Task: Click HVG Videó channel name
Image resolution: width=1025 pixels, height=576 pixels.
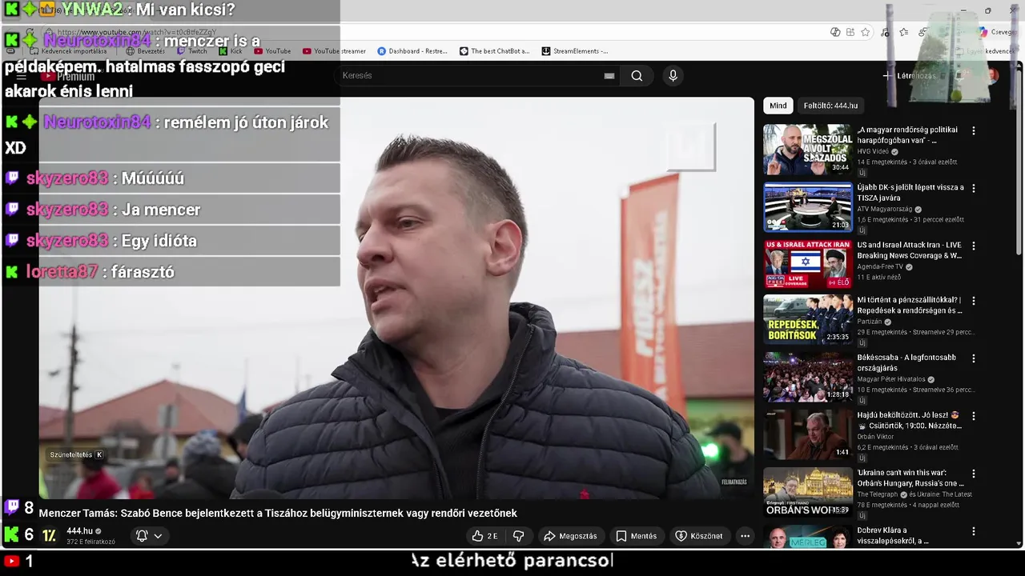Action: pos(873,151)
